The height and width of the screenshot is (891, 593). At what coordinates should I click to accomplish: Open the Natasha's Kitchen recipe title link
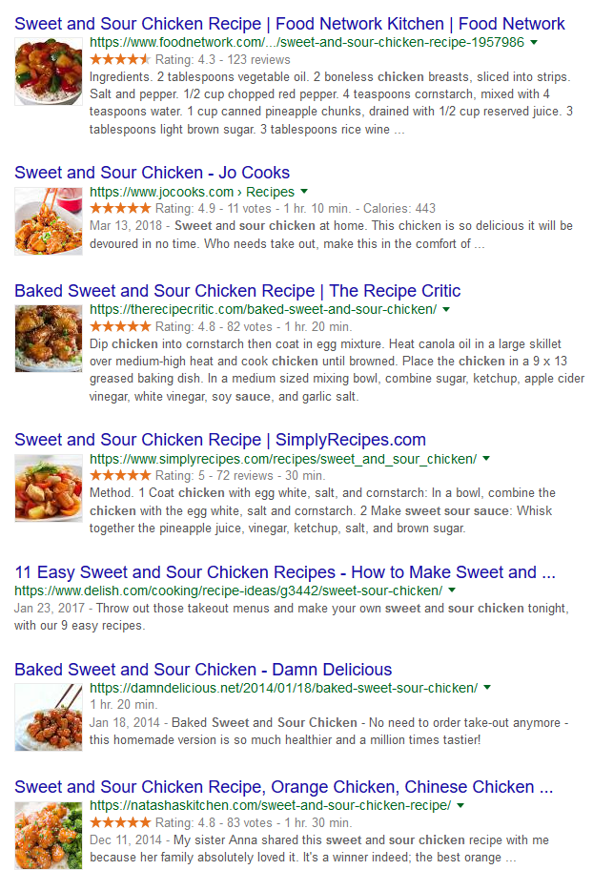tap(283, 787)
